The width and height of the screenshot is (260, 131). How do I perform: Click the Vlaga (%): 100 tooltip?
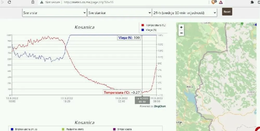(129, 37)
